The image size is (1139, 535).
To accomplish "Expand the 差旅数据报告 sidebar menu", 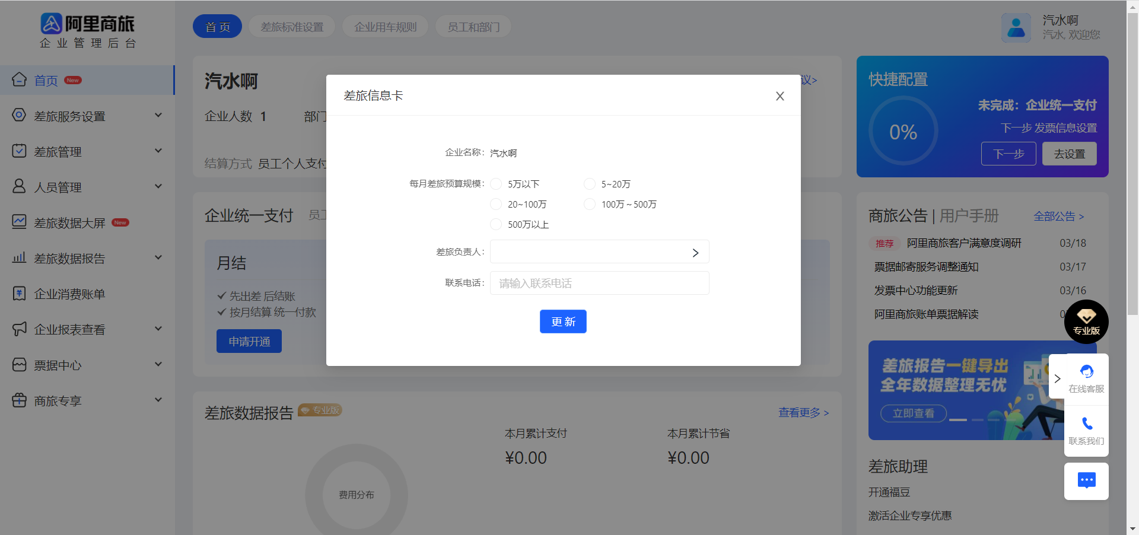I will click(158, 257).
